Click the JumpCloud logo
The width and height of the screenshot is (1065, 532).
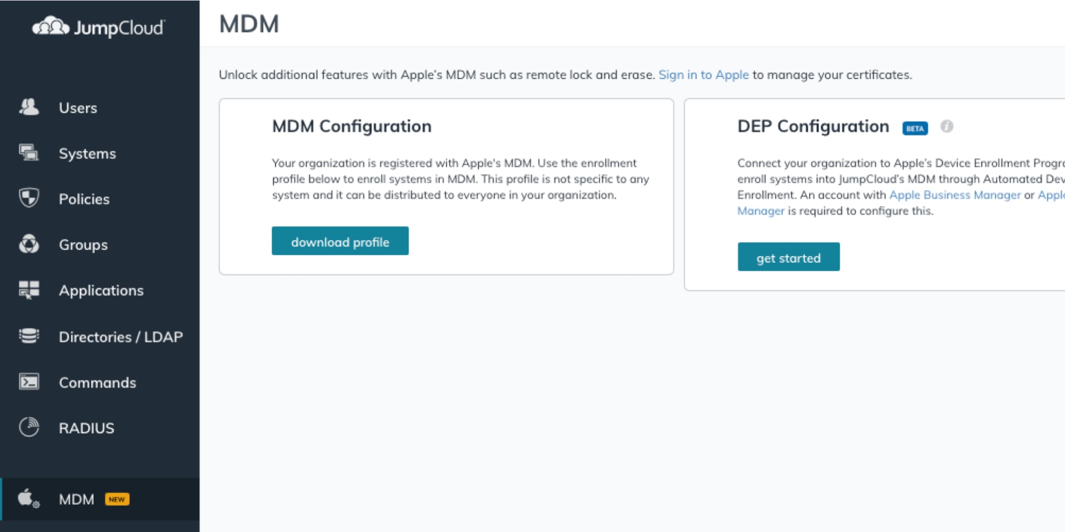pyautogui.click(x=99, y=27)
